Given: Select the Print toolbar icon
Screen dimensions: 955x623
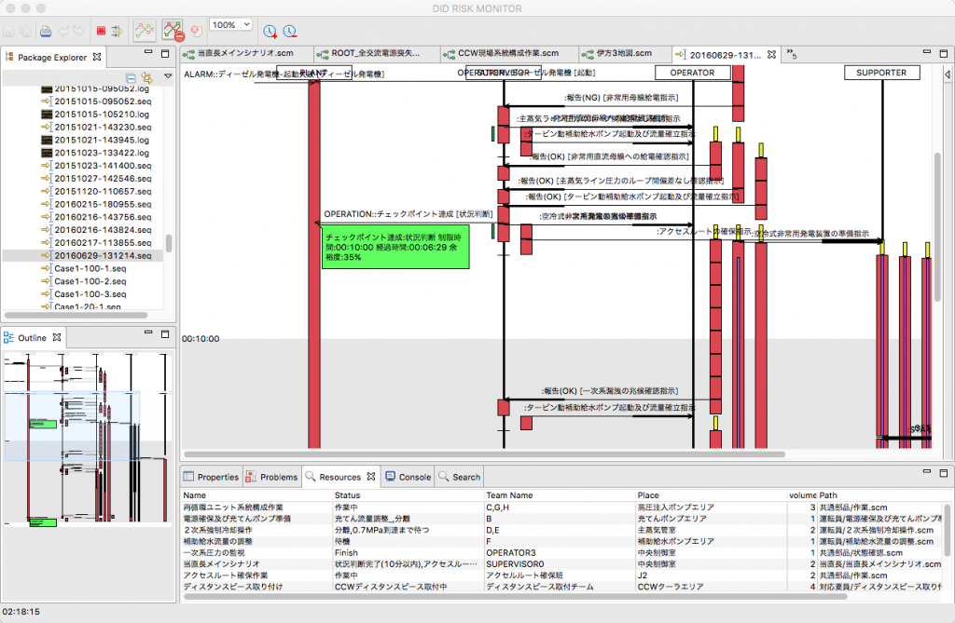Looking at the screenshot, I should click(x=45, y=30).
